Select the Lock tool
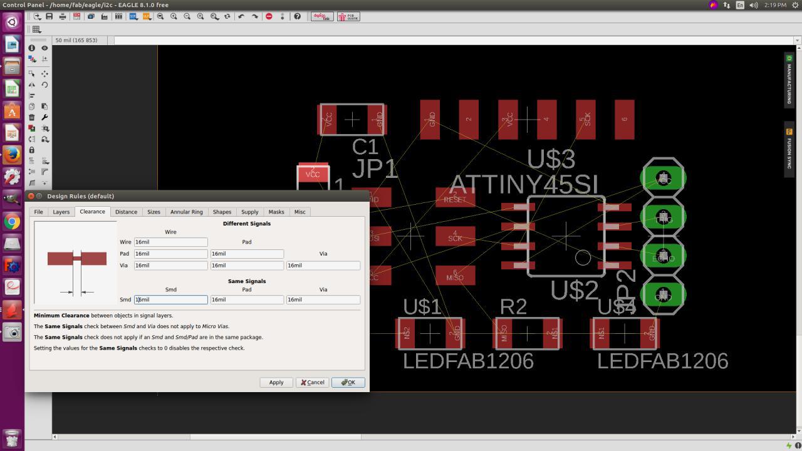 (x=32, y=150)
